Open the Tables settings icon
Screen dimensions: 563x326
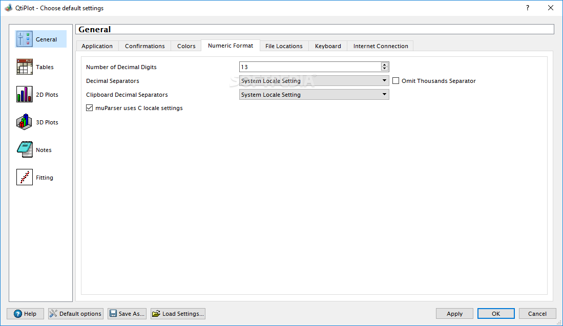click(25, 67)
